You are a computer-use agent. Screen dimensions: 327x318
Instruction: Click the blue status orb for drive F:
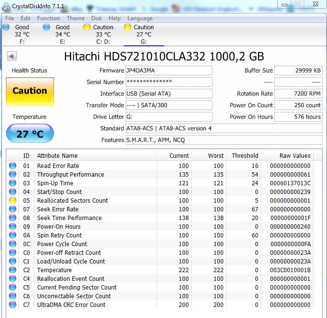click(x=6, y=27)
